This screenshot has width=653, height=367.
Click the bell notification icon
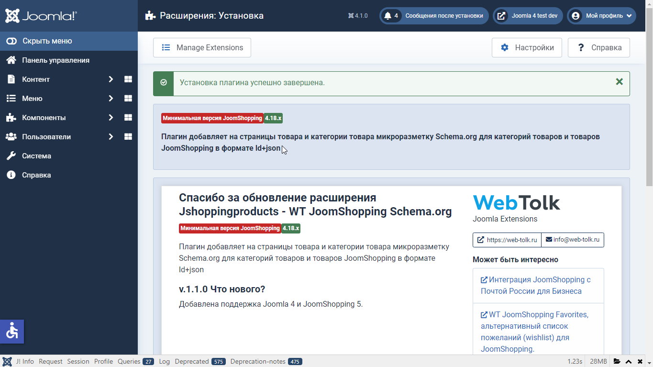(388, 16)
